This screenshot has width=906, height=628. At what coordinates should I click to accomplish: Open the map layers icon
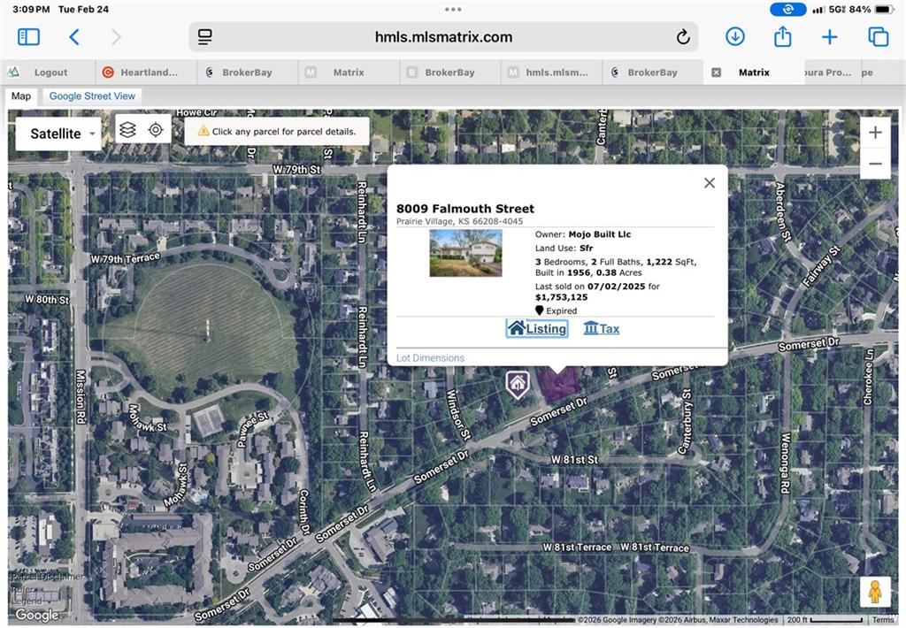[x=127, y=130]
